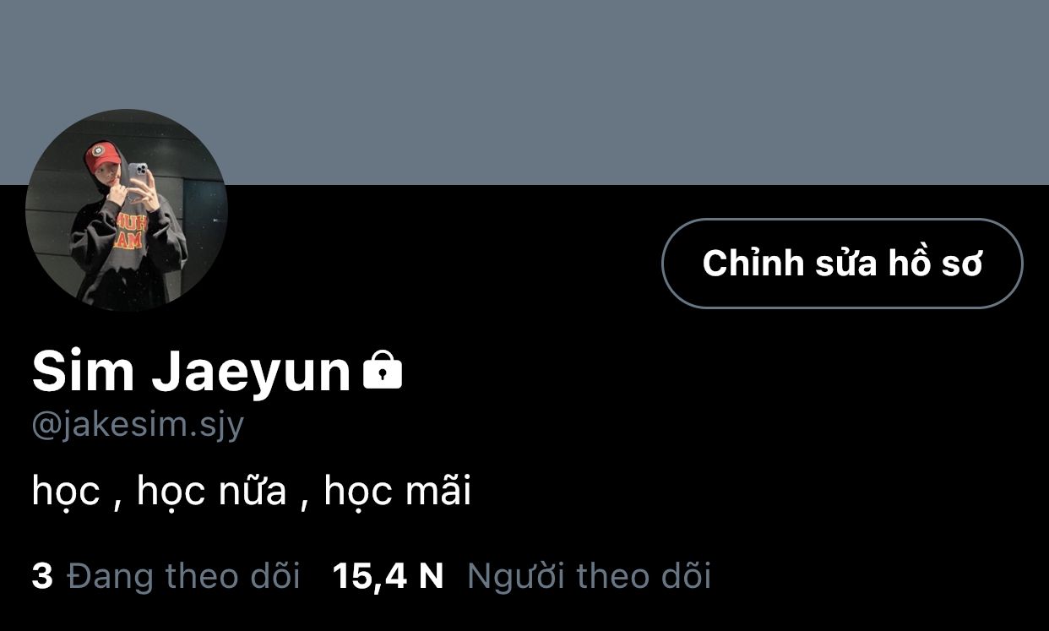The width and height of the screenshot is (1049, 631).
Task: Click the word mãi in the bio
Action: tap(438, 491)
